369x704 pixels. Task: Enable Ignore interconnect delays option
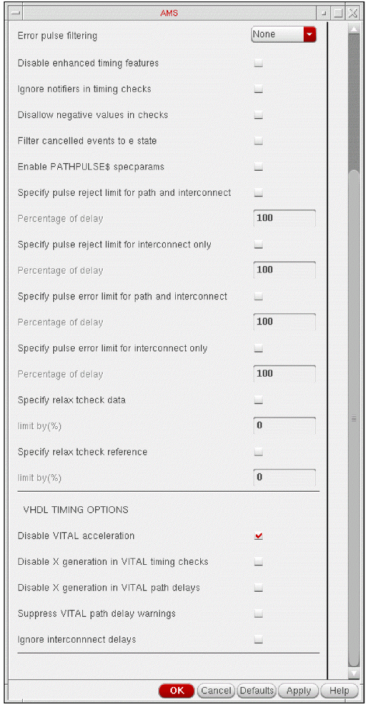coord(259,640)
